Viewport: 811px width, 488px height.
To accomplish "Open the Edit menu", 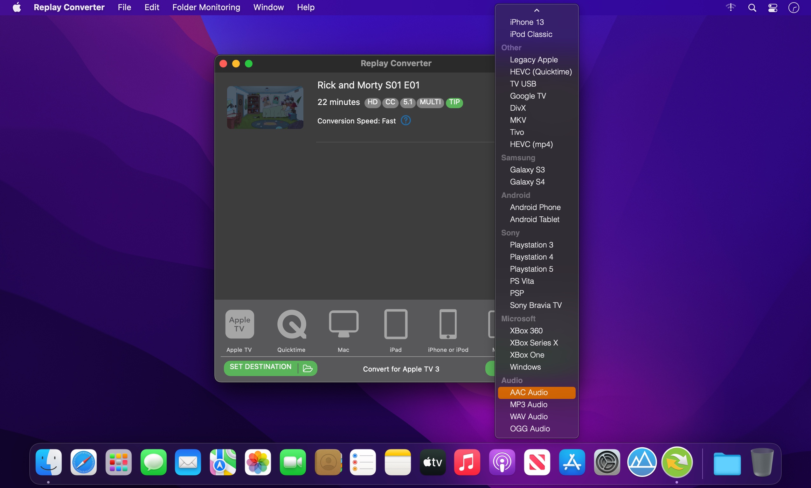I will pos(152,7).
